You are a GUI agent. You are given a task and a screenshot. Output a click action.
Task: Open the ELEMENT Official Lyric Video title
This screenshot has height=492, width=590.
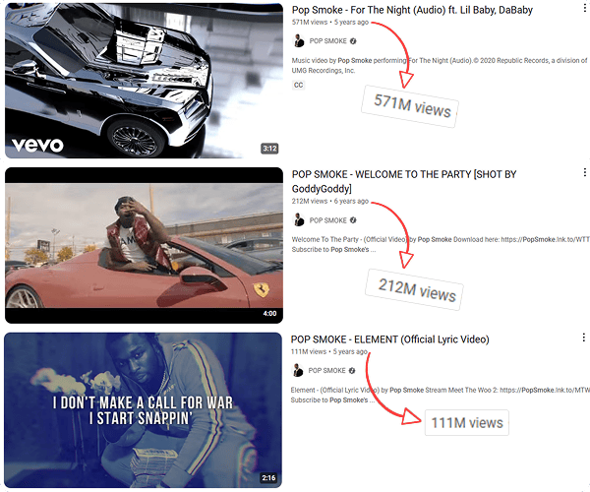(x=389, y=339)
